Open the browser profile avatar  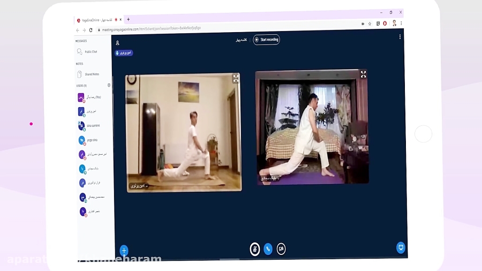[394, 23]
